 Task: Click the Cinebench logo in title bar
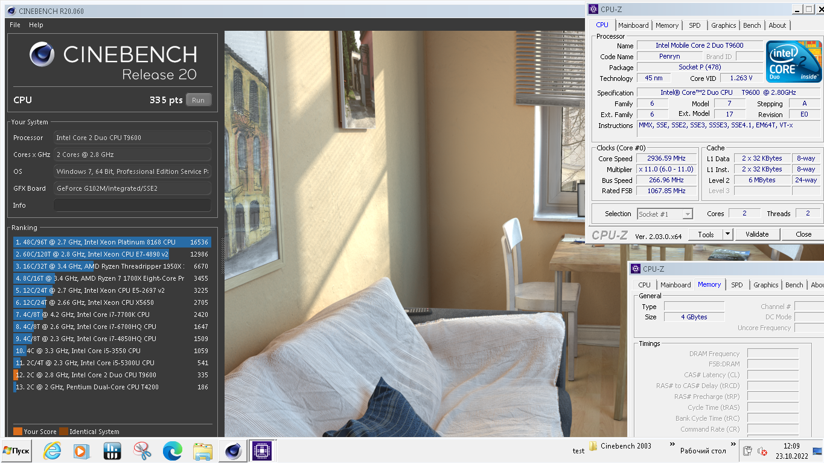(11, 10)
